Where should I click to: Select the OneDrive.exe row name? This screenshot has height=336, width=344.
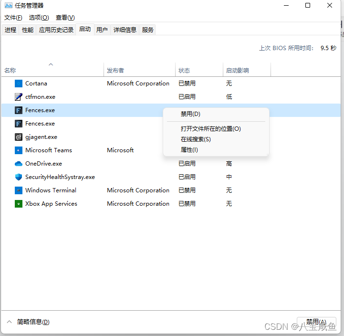click(x=44, y=164)
